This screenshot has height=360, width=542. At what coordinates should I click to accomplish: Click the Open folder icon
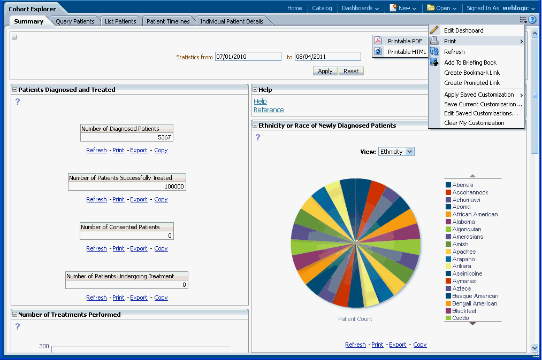click(431, 7)
